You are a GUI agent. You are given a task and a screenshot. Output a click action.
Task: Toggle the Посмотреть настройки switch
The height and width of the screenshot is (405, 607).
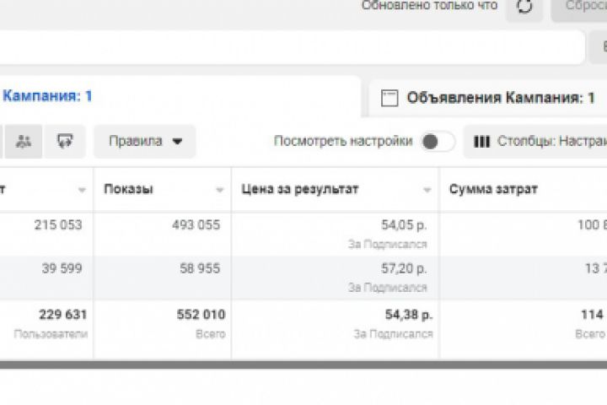437,142
